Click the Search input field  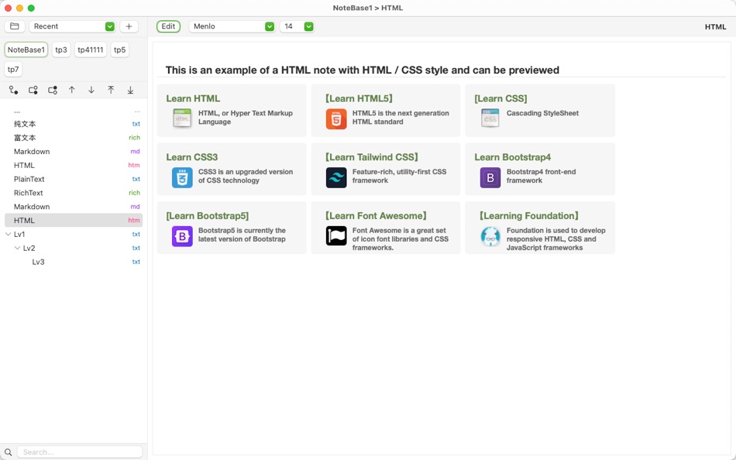(80, 452)
